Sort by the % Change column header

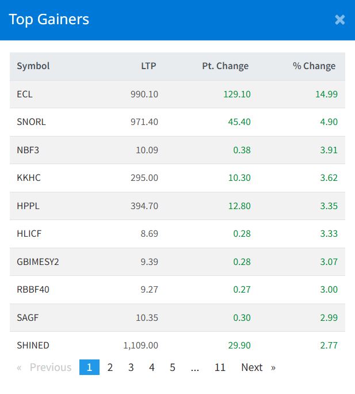coord(314,66)
